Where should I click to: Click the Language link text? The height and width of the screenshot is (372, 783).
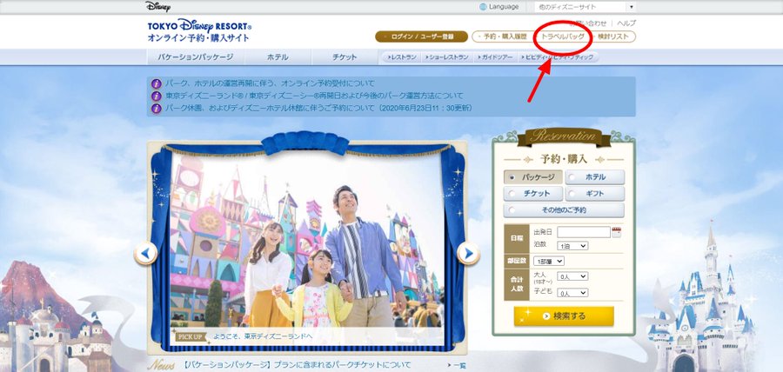[x=504, y=7]
